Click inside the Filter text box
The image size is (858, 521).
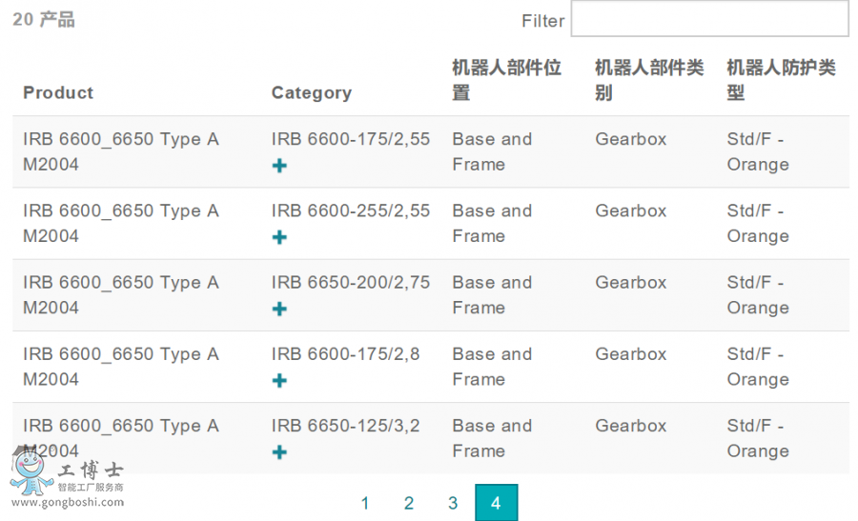(x=708, y=19)
